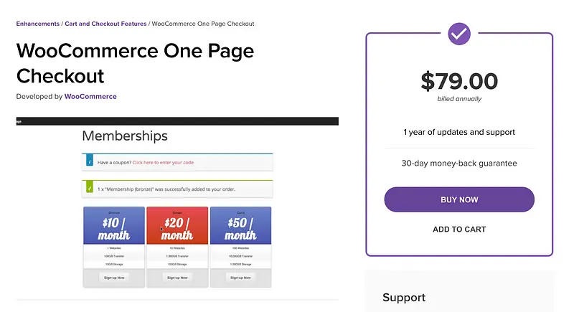Sign up for the Gold plan
Viewport: 574px width, 312px height.
(x=240, y=277)
